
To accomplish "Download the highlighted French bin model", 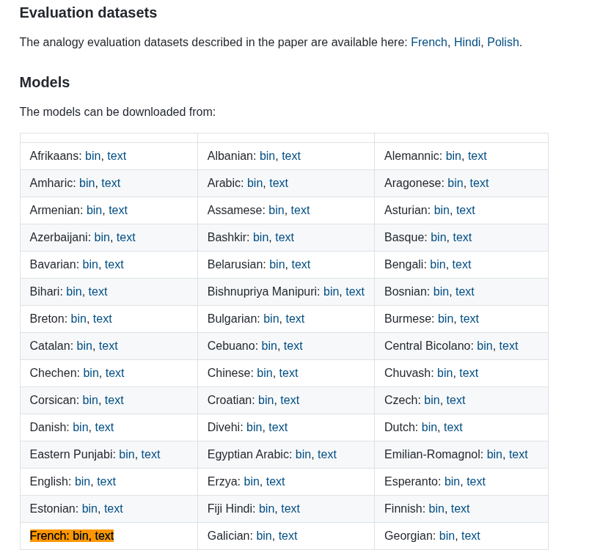I will (81, 536).
